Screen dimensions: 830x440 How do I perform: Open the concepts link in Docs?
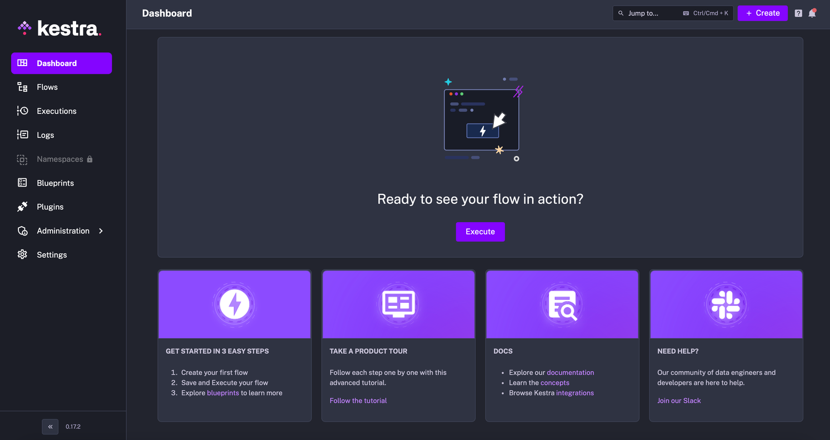click(x=554, y=383)
